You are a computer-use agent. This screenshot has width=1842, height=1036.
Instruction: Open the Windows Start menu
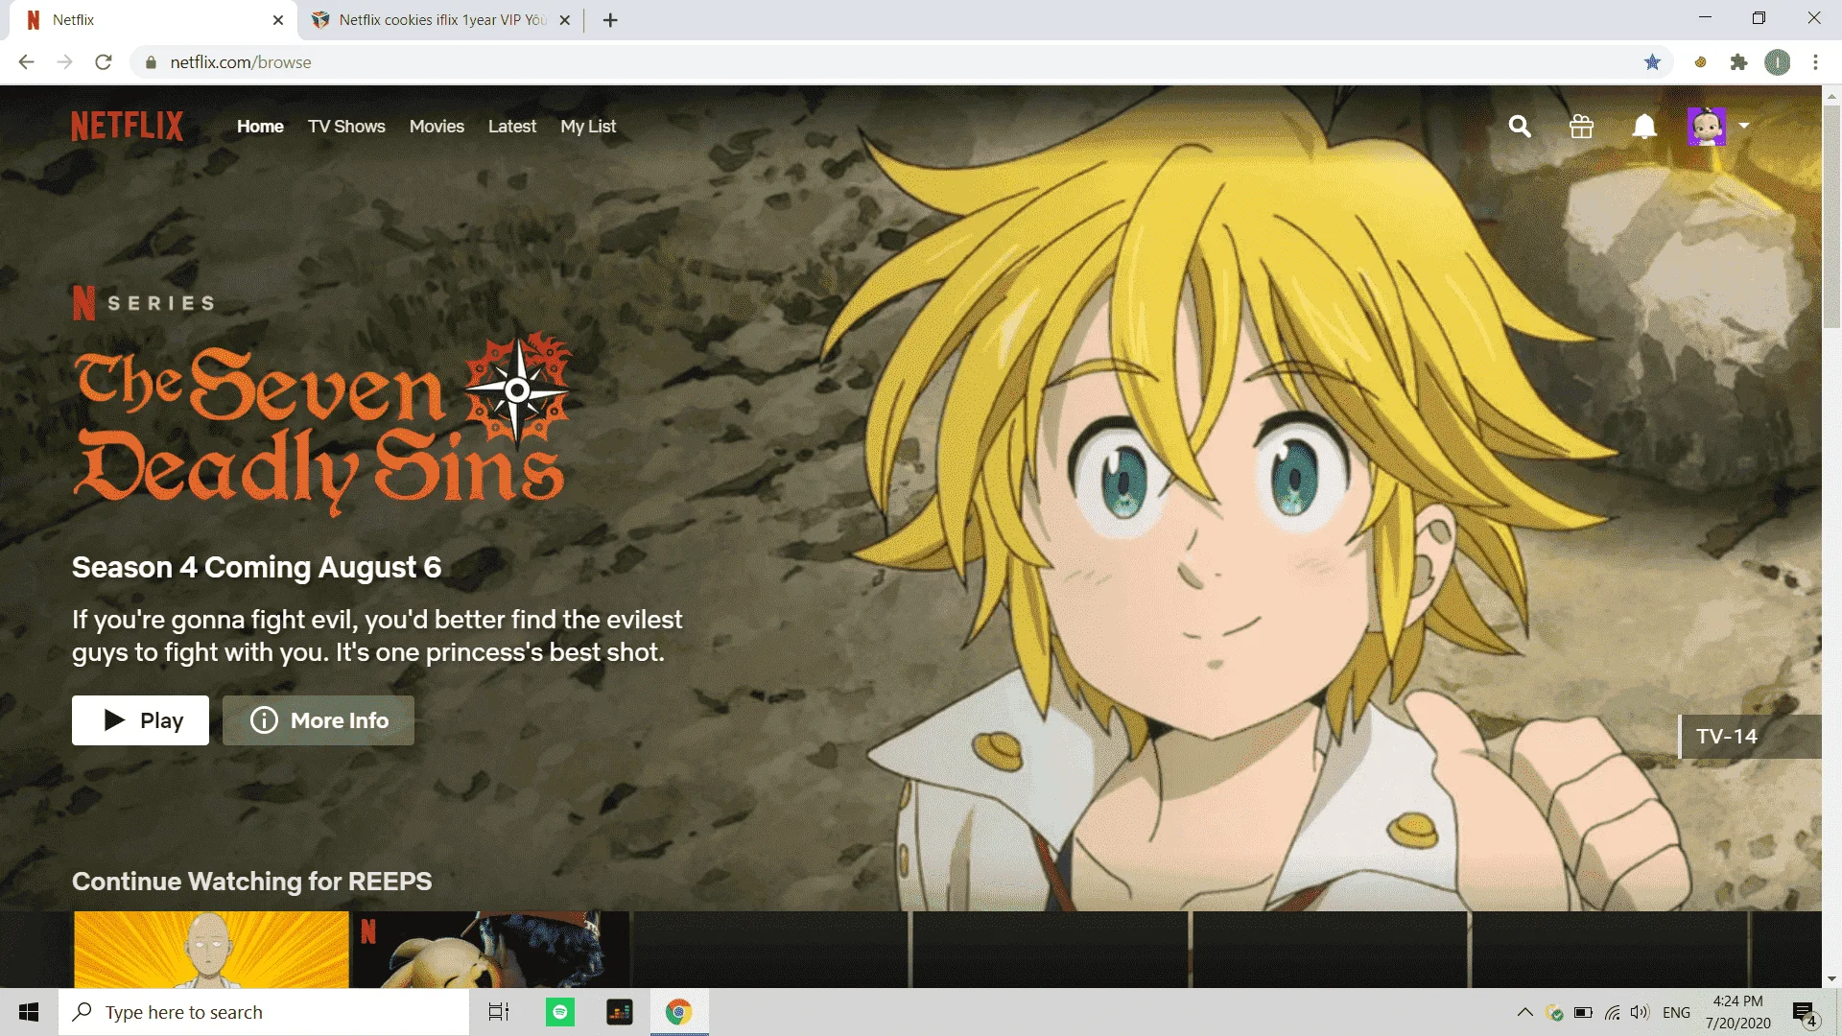point(29,1012)
